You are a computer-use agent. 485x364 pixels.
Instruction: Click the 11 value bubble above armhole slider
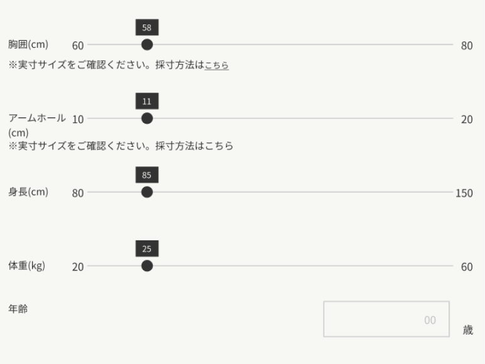(x=147, y=102)
